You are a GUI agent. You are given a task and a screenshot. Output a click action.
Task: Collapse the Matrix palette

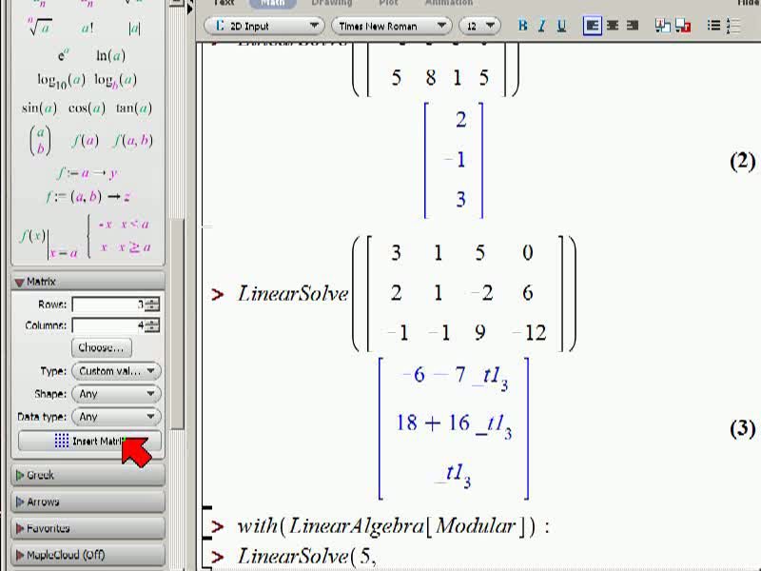pyautogui.click(x=88, y=282)
